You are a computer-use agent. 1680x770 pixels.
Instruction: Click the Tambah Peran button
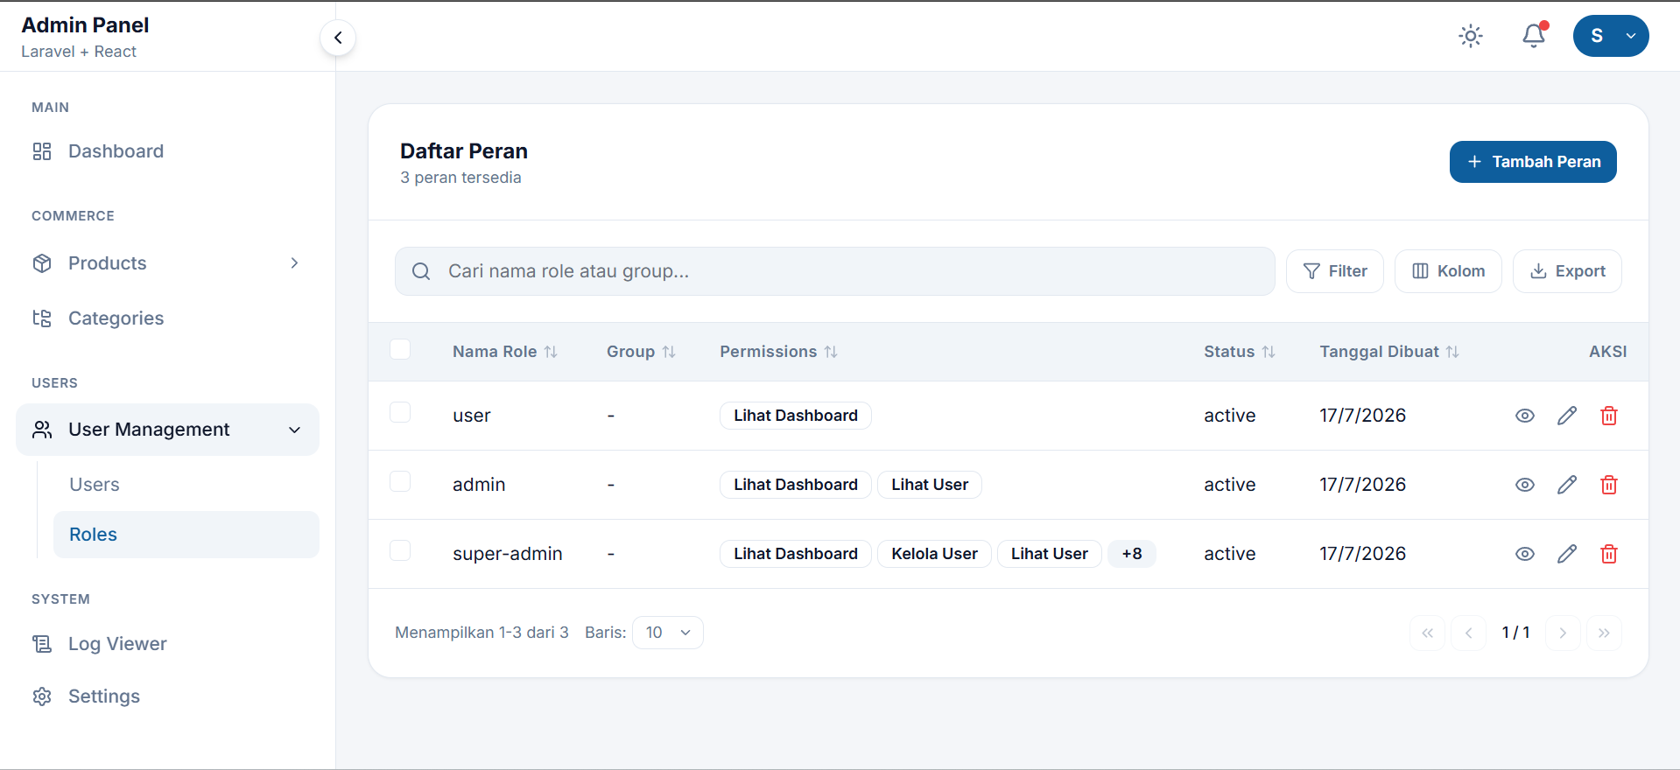1533,162
